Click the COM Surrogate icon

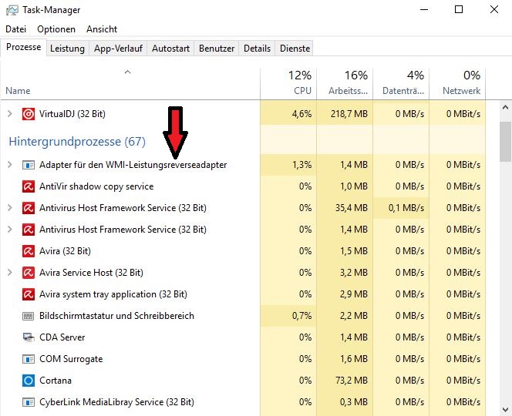point(29,359)
